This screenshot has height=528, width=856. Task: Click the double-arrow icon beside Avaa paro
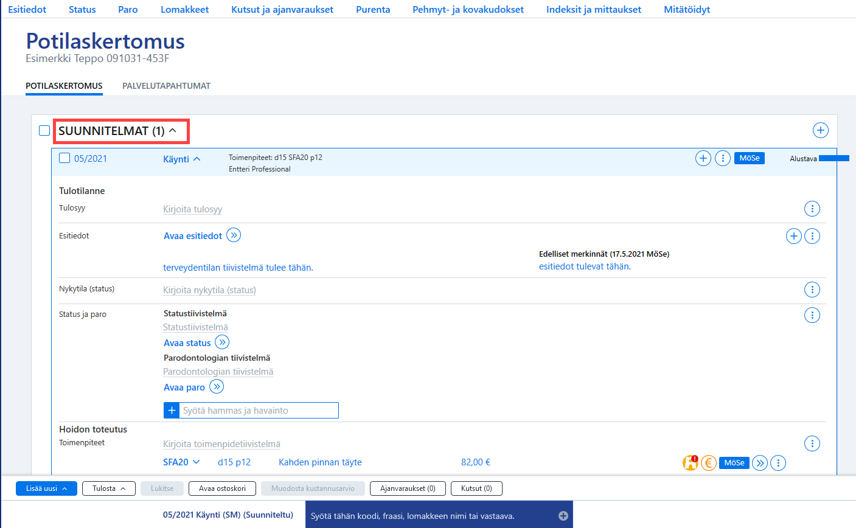(x=217, y=386)
